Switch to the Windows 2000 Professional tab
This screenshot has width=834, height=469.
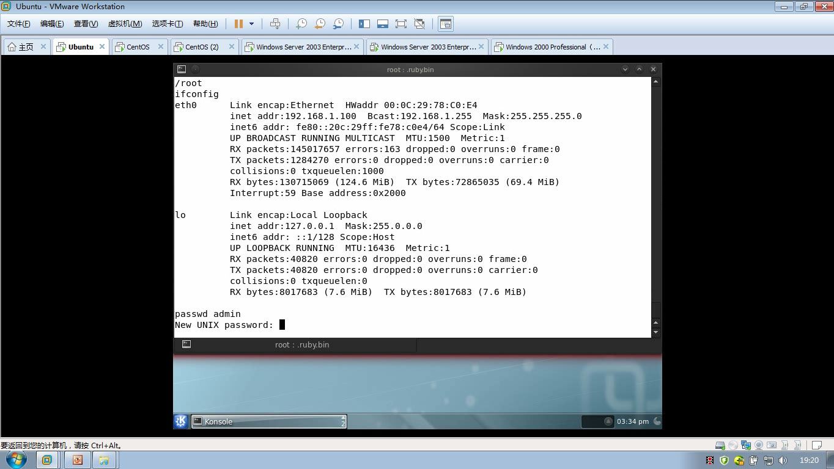pyautogui.click(x=552, y=47)
